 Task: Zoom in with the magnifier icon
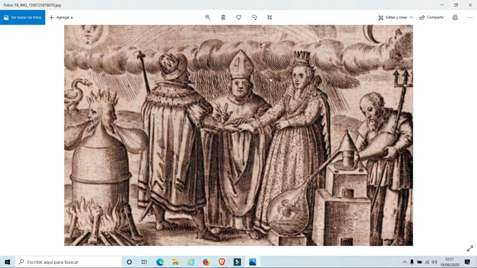tap(208, 17)
